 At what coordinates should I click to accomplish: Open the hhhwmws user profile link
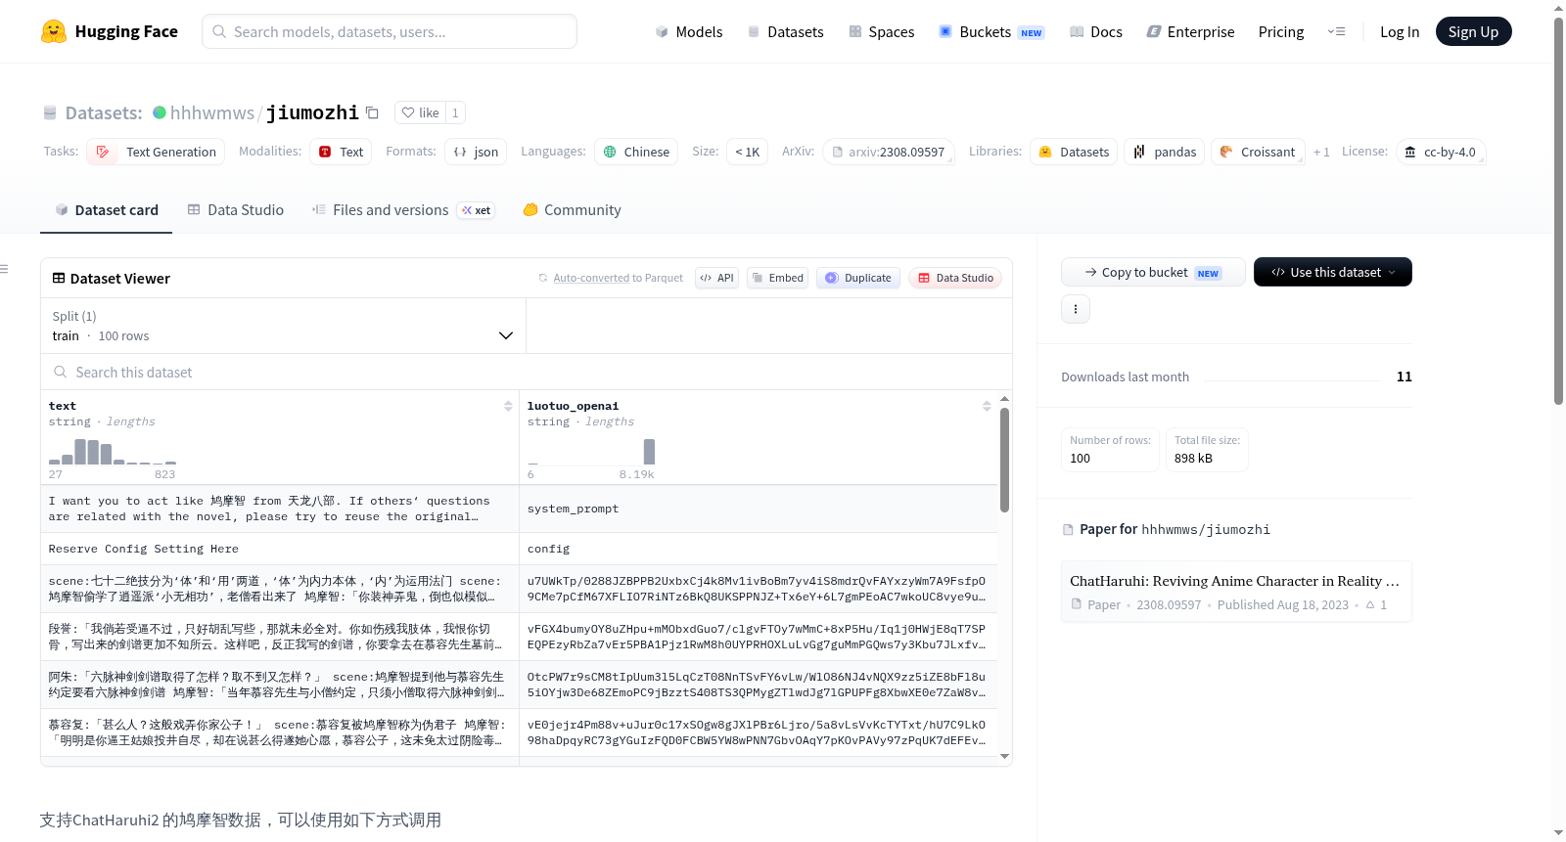click(x=211, y=112)
